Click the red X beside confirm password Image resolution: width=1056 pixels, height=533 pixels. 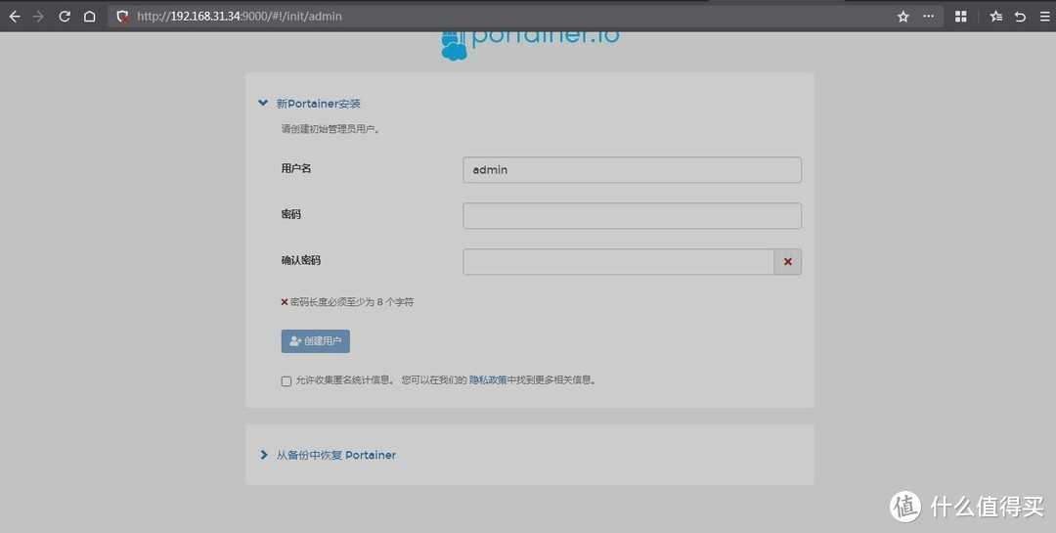point(788,262)
